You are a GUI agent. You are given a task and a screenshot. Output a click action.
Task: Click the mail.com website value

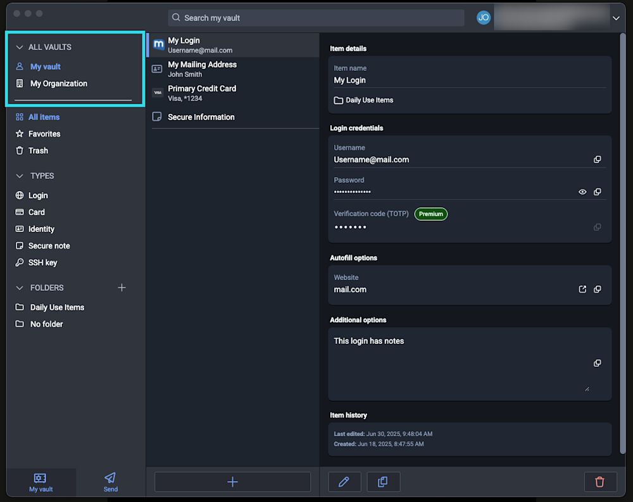click(350, 290)
